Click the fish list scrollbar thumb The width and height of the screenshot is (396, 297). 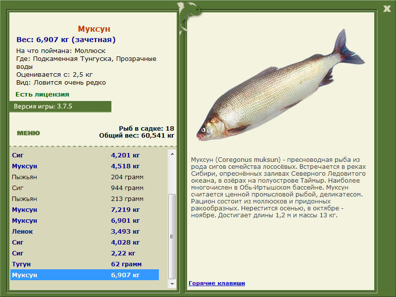[172, 237]
